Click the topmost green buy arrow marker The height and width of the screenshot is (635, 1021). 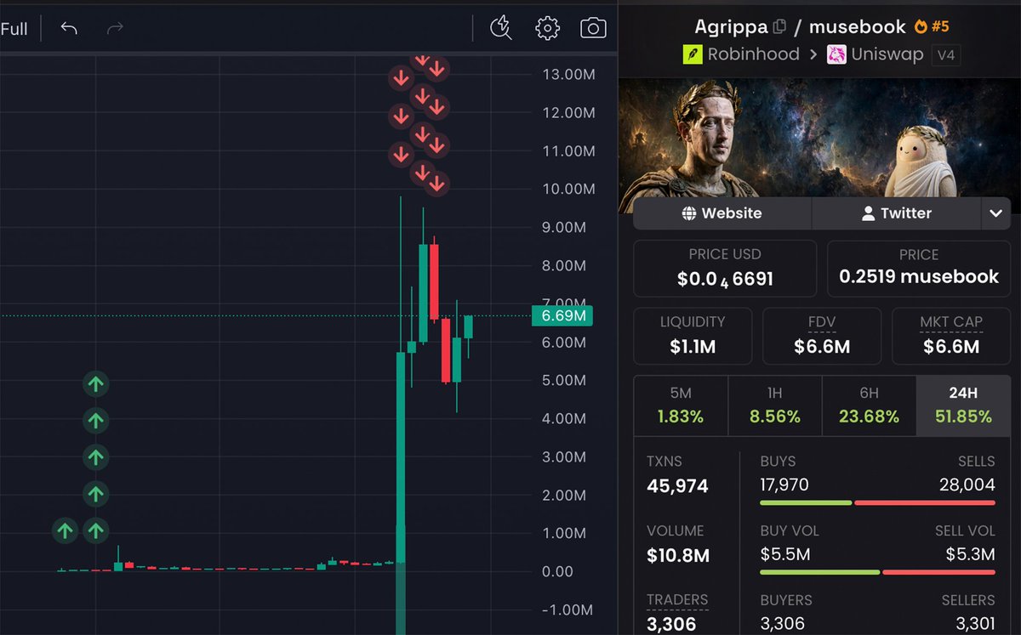pyautogui.click(x=96, y=384)
